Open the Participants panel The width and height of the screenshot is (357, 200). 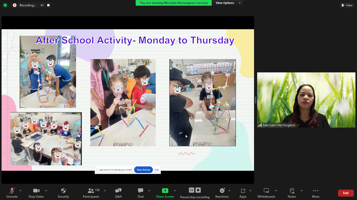point(91,193)
